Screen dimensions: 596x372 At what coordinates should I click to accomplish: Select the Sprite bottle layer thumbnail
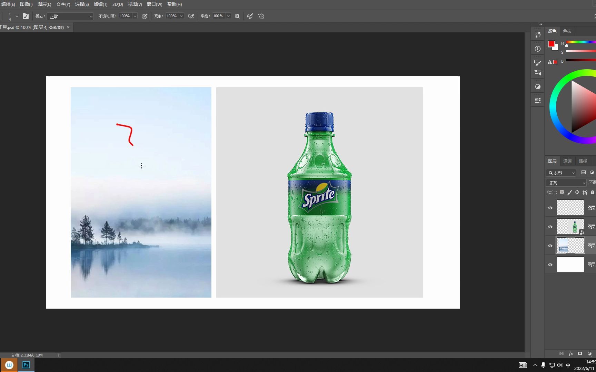[x=570, y=227]
